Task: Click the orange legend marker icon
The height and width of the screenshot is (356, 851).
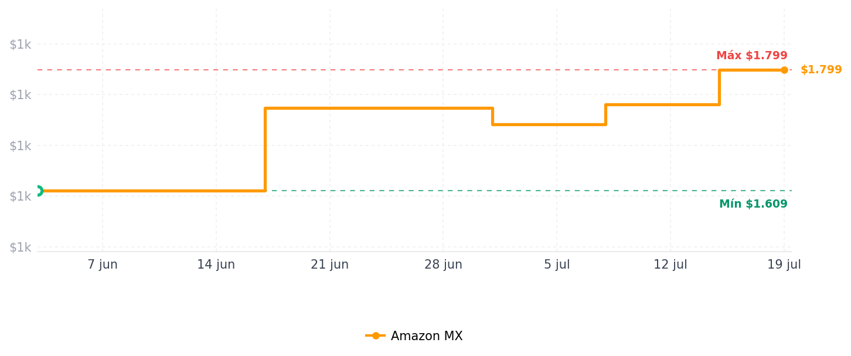Action: coord(376,336)
